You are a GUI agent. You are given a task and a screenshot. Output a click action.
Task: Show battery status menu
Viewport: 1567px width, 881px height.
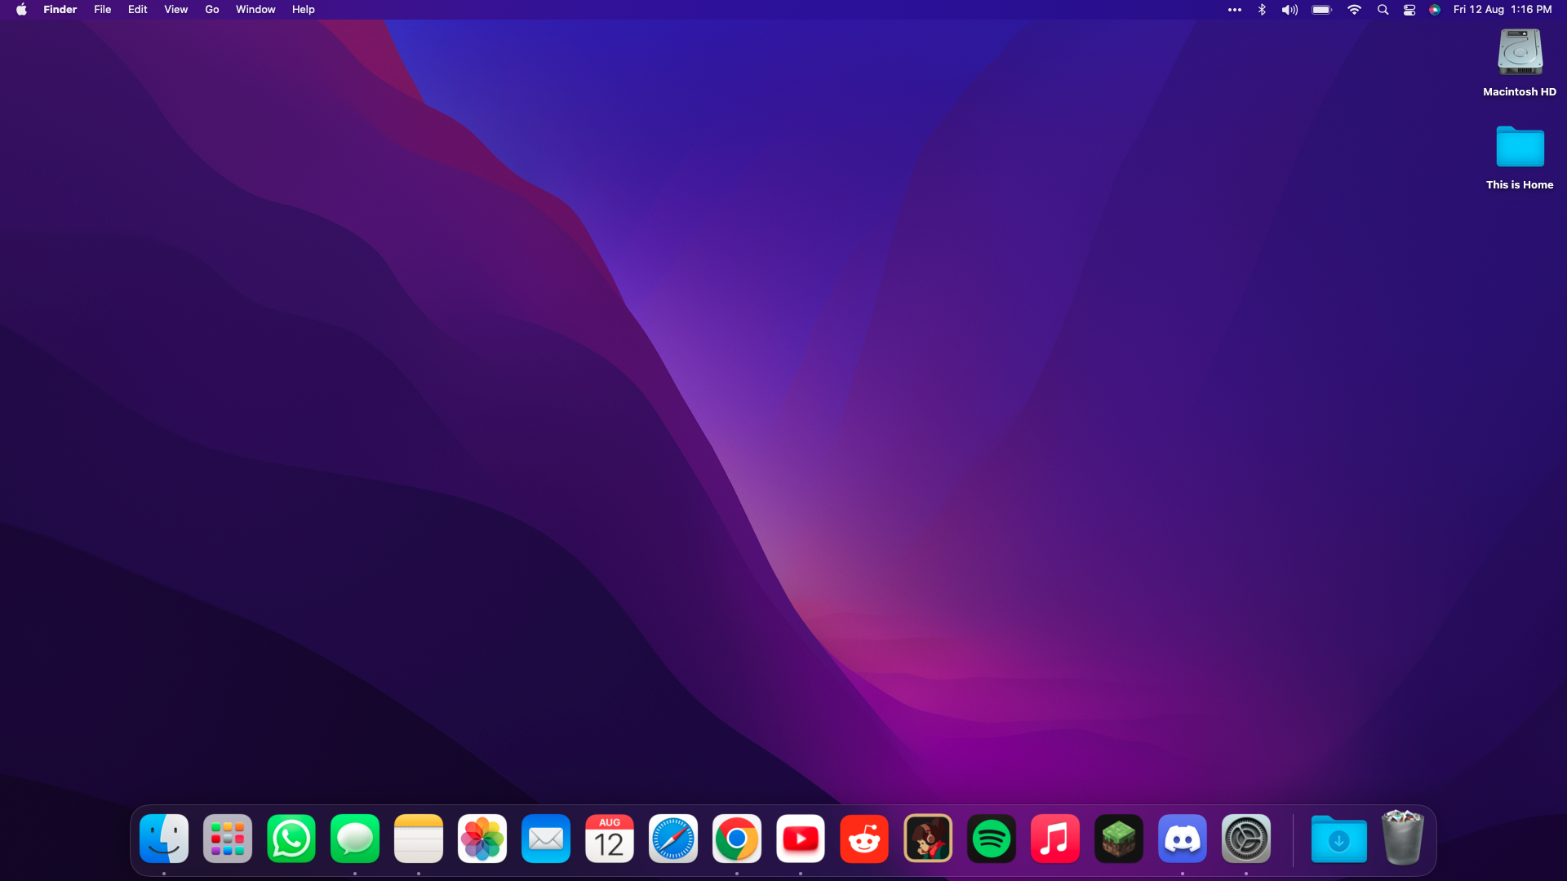[1322, 10]
